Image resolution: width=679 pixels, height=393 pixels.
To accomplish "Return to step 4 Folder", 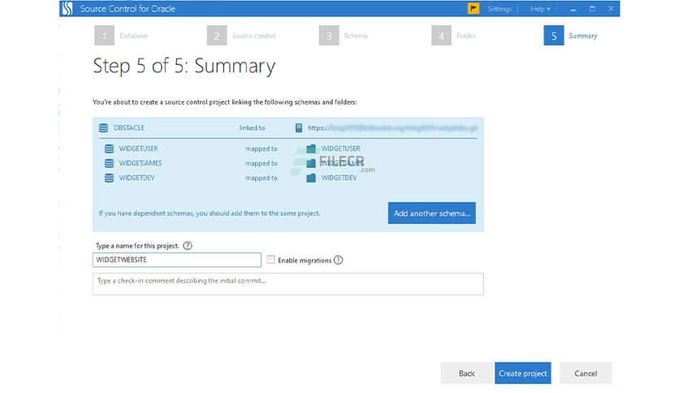I will coord(440,36).
